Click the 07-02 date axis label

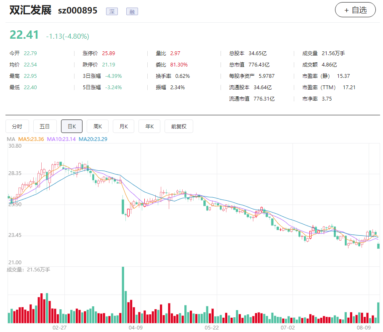288,328
